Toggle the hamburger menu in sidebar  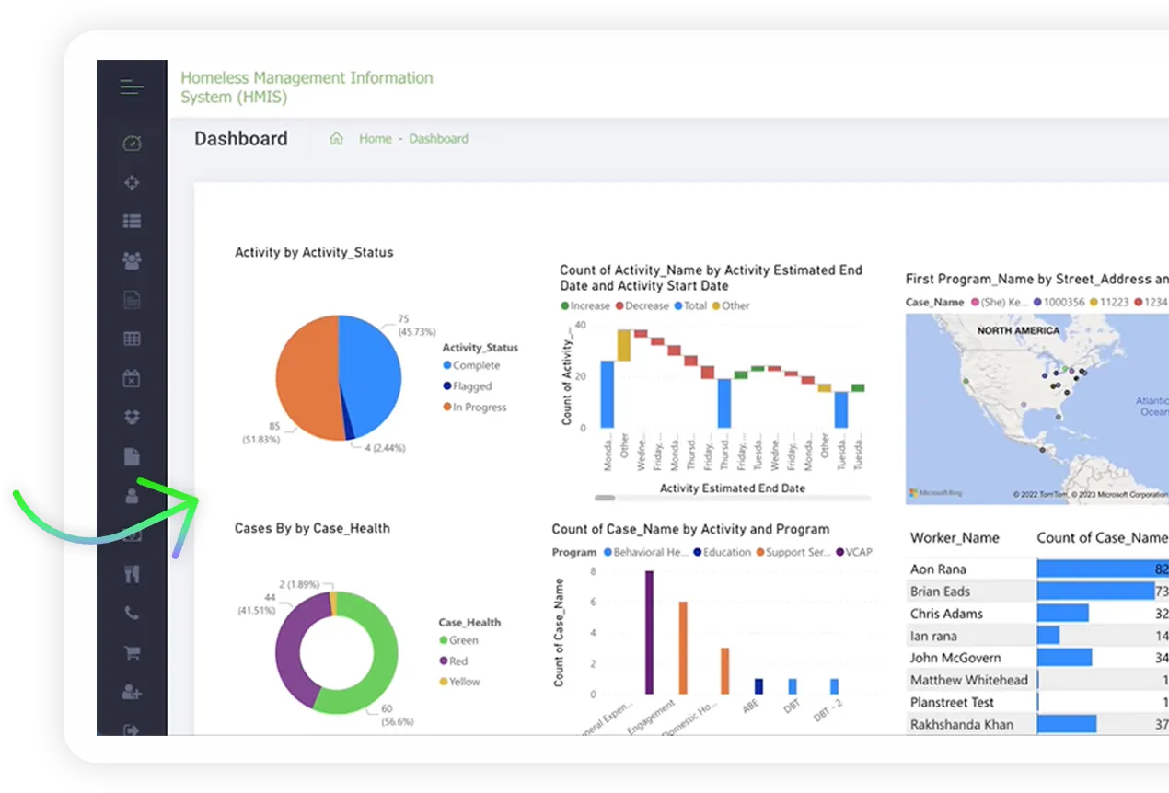pyautogui.click(x=132, y=88)
